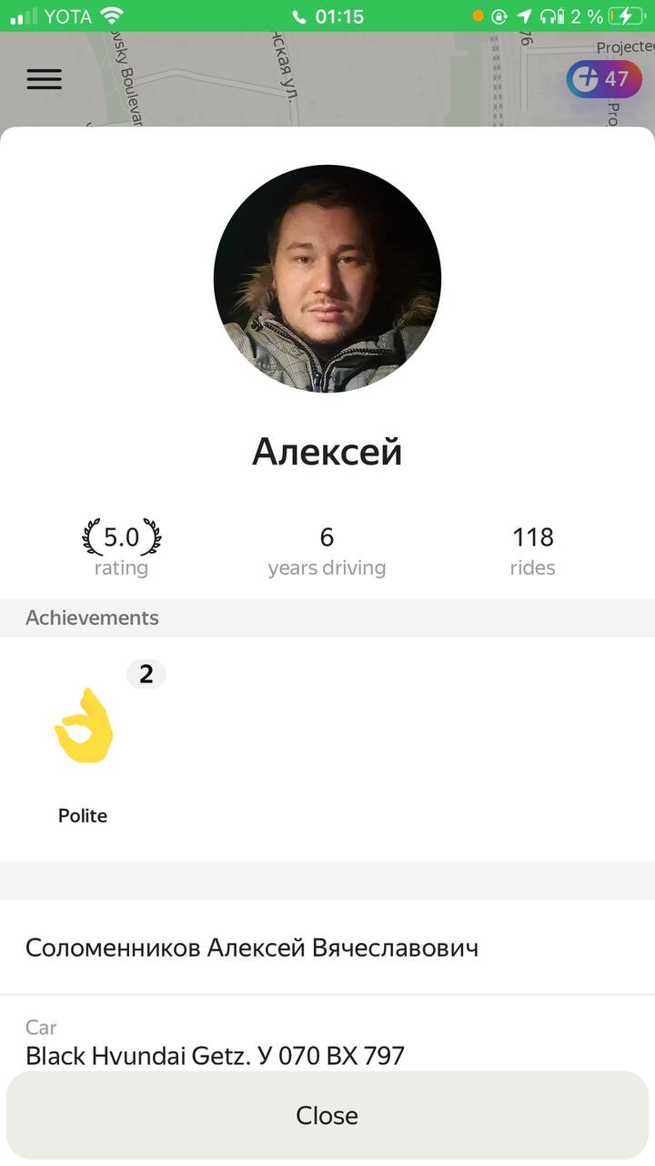The height and width of the screenshot is (1166, 655).
Task: Tap the Plus points badge showing 47
Action: 604,79
